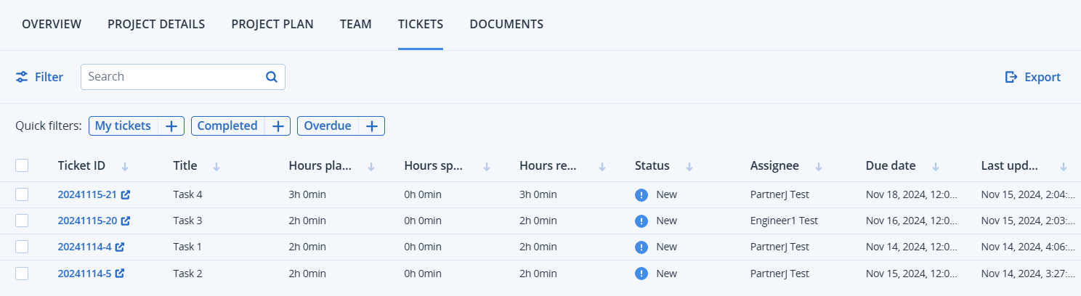Open the Filter panel
Screen dimensions: 1081x296
40,77
